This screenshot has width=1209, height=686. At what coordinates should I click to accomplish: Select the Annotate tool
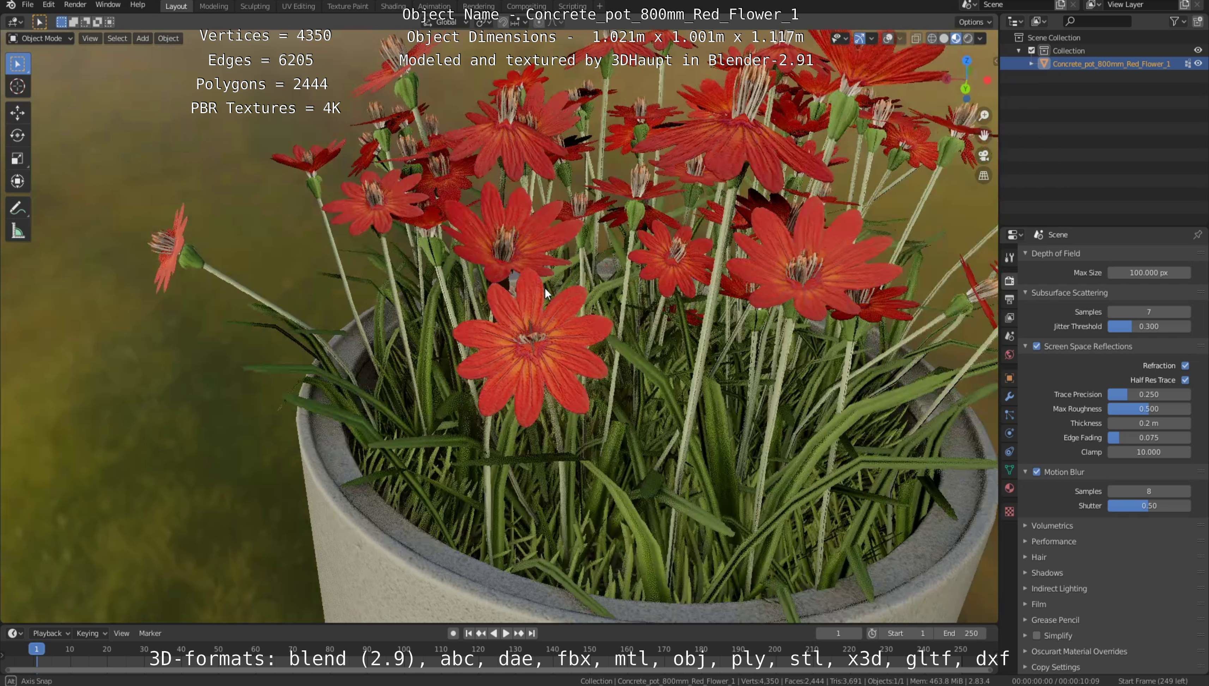pyautogui.click(x=17, y=208)
